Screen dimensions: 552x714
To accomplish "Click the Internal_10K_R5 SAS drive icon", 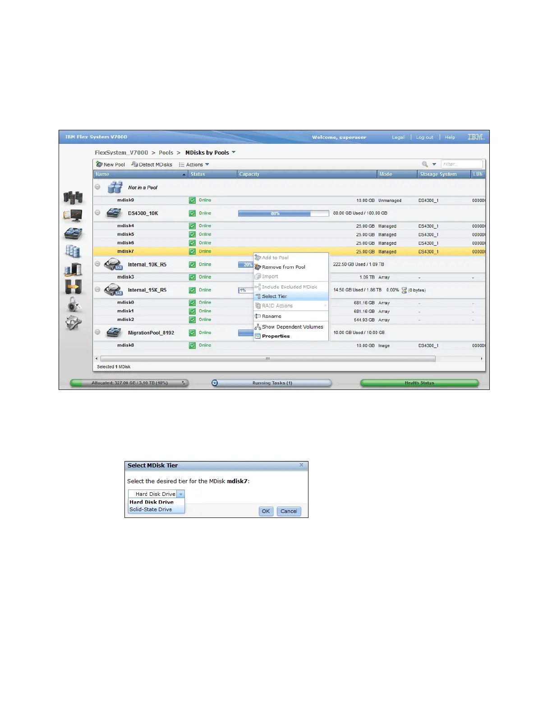I will tap(113, 264).
